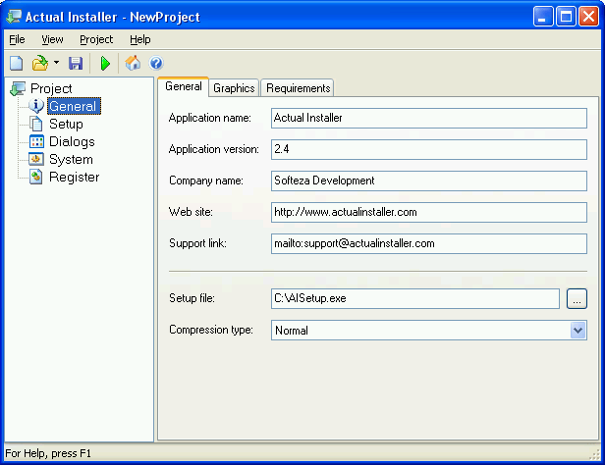605x465 pixels.
Task: Click the 'Application name:' label
Action: 209,118
